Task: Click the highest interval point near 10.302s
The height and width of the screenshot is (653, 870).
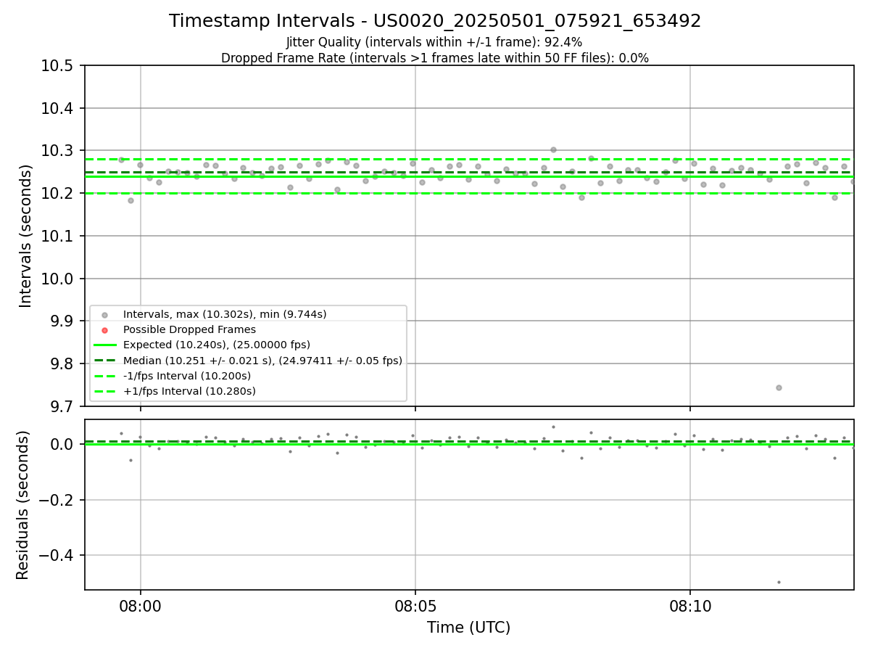Action: pyautogui.click(x=553, y=149)
